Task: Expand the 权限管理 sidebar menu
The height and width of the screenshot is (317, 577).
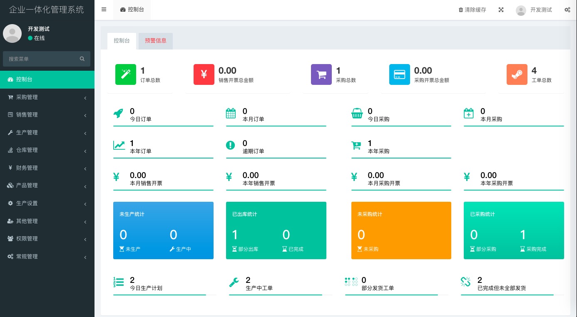Action: pyautogui.click(x=47, y=239)
